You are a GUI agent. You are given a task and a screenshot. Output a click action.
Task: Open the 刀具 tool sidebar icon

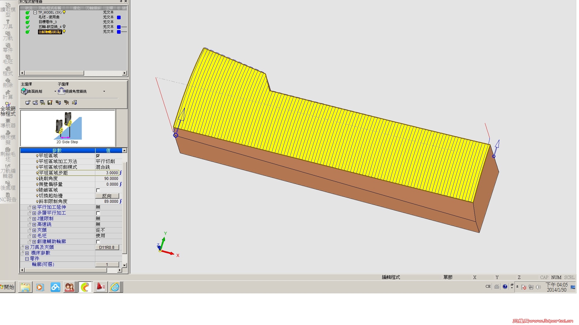coord(8,24)
